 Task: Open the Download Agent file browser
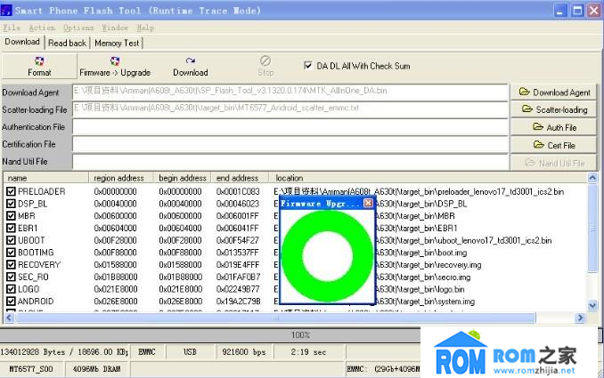click(553, 92)
